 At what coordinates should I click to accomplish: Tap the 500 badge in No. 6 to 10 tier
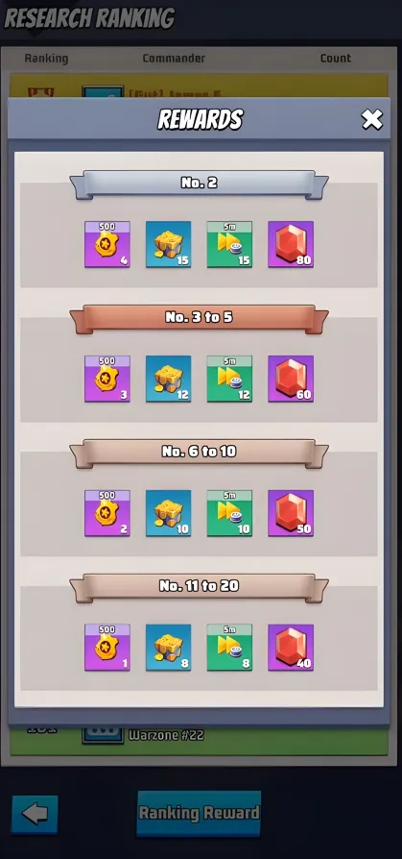click(107, 513)
